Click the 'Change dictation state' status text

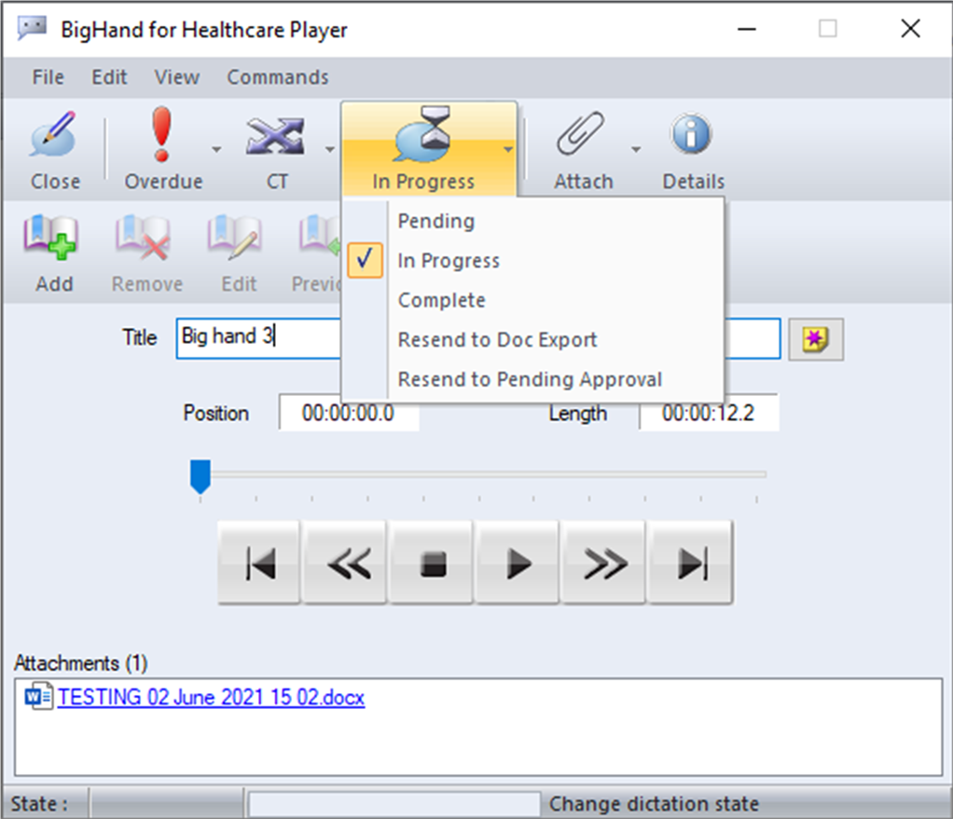pyautogui.click(x=654, y=803)
